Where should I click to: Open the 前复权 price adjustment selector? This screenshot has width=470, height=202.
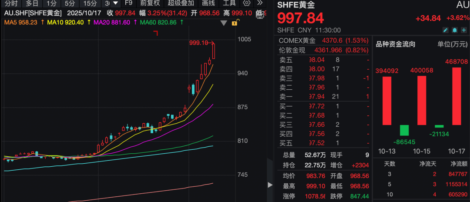coord(149,3)
